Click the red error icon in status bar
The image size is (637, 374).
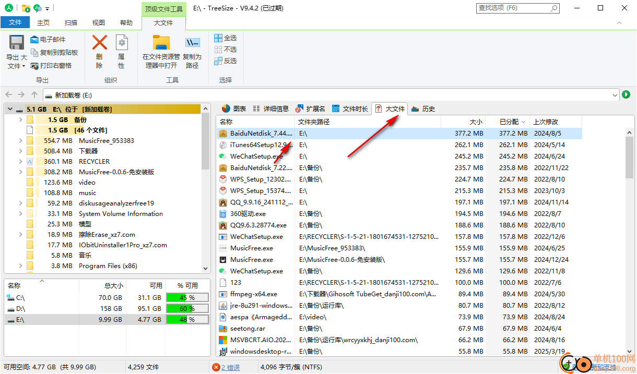216,367
